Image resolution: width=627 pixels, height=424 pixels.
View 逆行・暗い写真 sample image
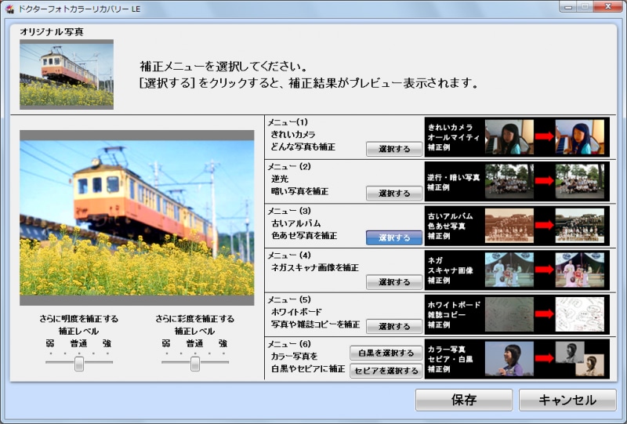click(x=516, y=181)
